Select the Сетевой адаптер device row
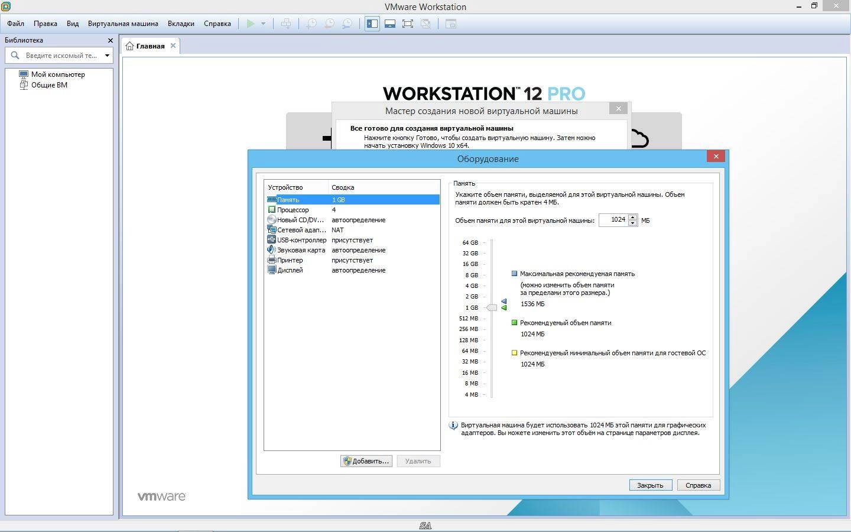Screen dimensions: 851x532 (x=352, y=230)
